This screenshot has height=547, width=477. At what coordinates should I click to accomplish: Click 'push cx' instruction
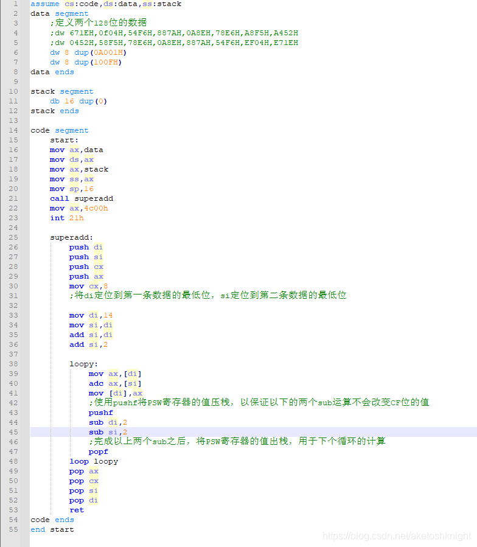86,267
